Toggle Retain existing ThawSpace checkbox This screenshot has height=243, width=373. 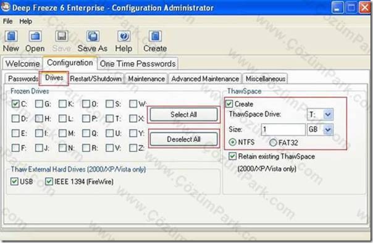[232, 156]
